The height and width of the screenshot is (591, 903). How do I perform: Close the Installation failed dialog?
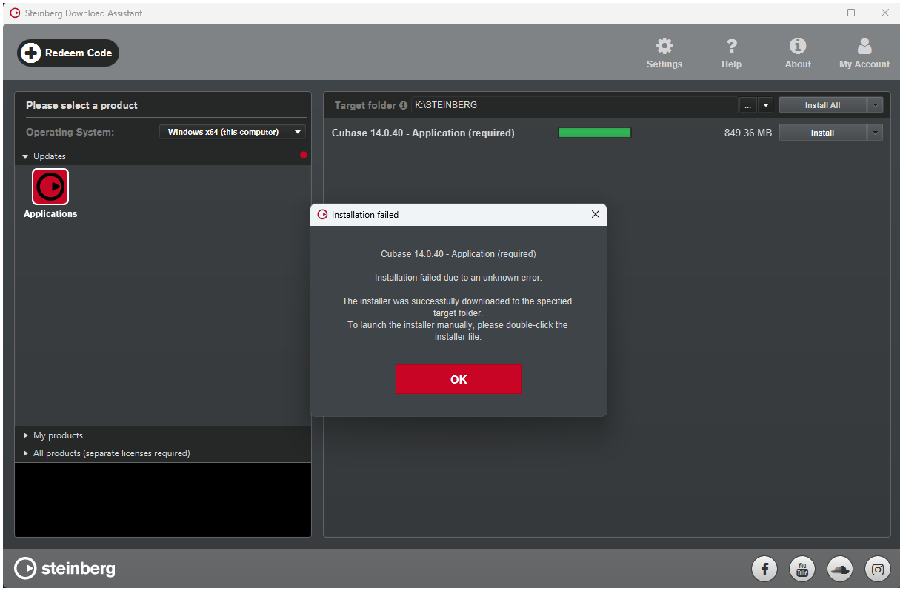pyautogui.click(x=596, y=215)
